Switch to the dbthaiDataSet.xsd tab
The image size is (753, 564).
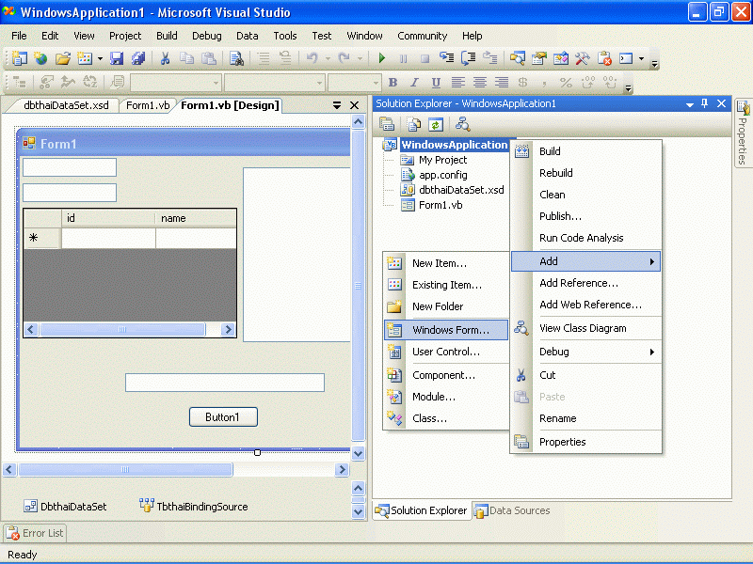point(66,105)
